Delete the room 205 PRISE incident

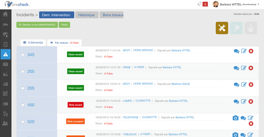tap(251, 68)
